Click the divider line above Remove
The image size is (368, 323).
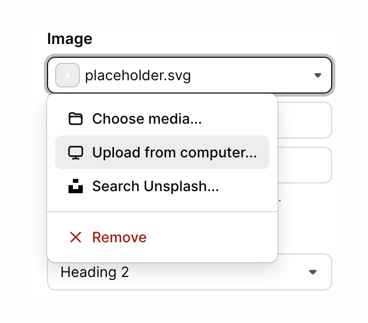[162, 211]
